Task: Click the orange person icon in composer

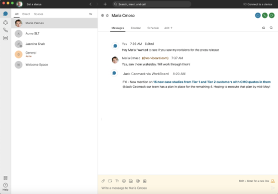Action: click(x=272, y=181)
